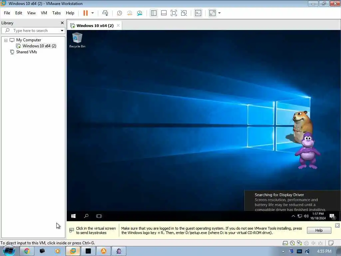341x256 pixels.
Task: Select Shared VMs in the library
Action: click(26, 52)
